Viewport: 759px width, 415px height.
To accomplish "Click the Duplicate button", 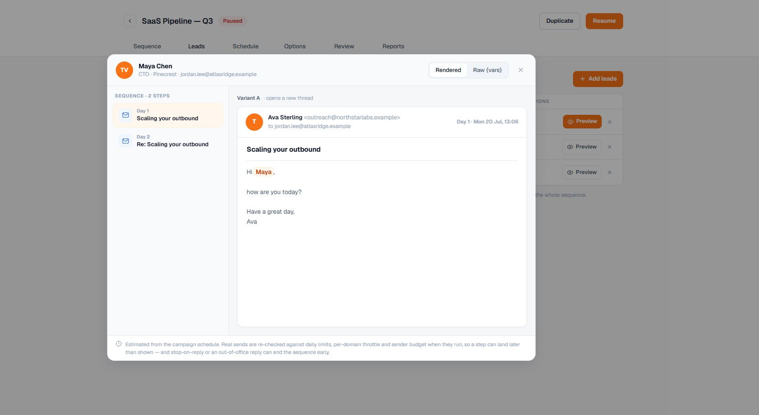I will (560, 21).
